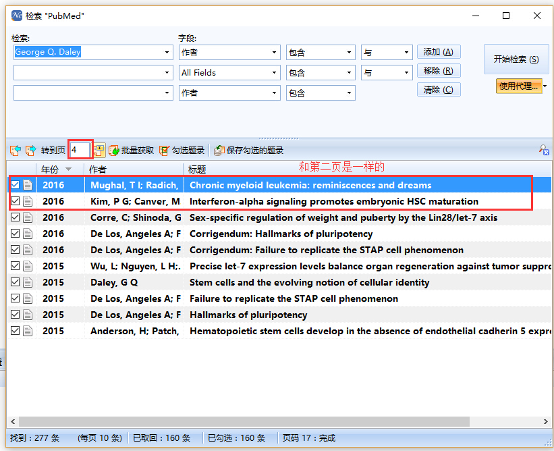Click the batch fetch 批量获取 icon
The width and height of the screenshot is (554, 451).
[x=114, y=151]
